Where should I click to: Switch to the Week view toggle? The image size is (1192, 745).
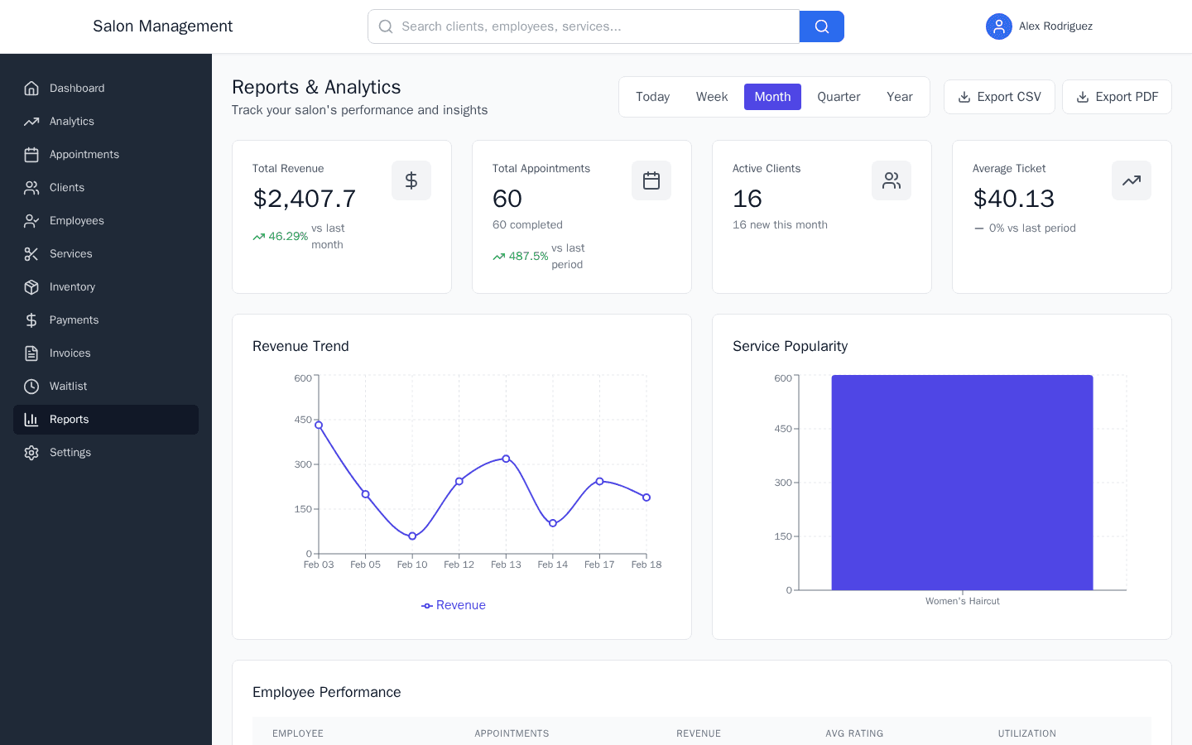pos(711,97)
